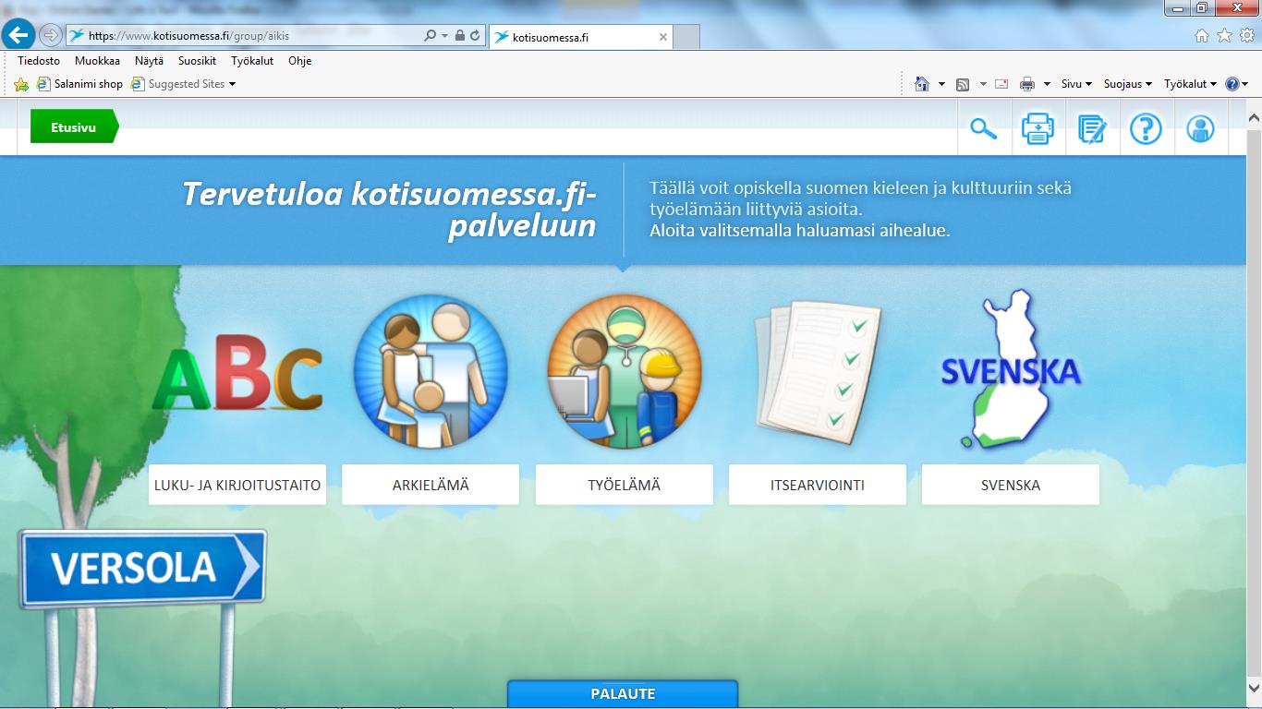Open the favorites star icon at top right

[1224, 36]
